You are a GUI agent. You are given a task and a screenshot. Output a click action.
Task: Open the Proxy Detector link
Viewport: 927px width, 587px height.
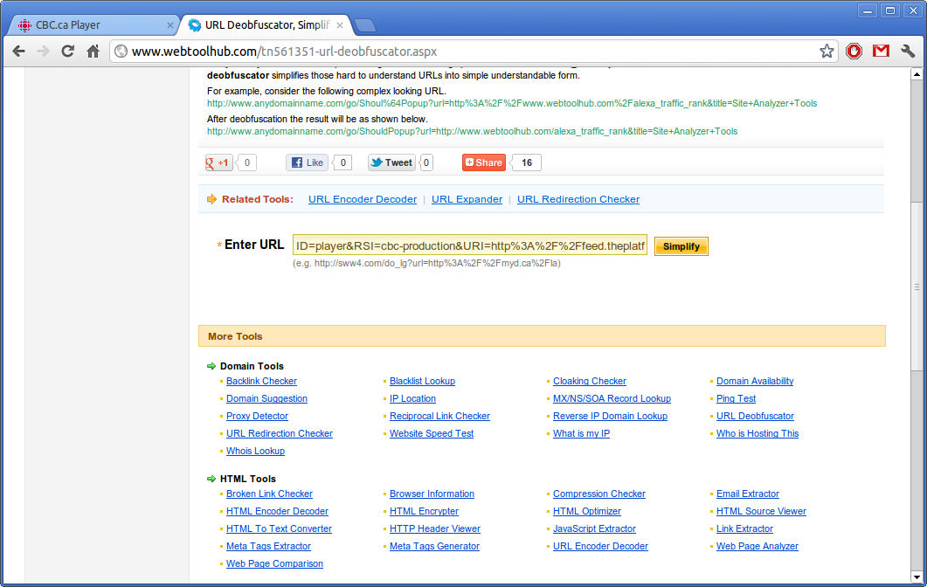[257, 416]
